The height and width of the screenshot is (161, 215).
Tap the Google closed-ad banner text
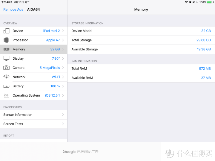[x=81, y=151]
